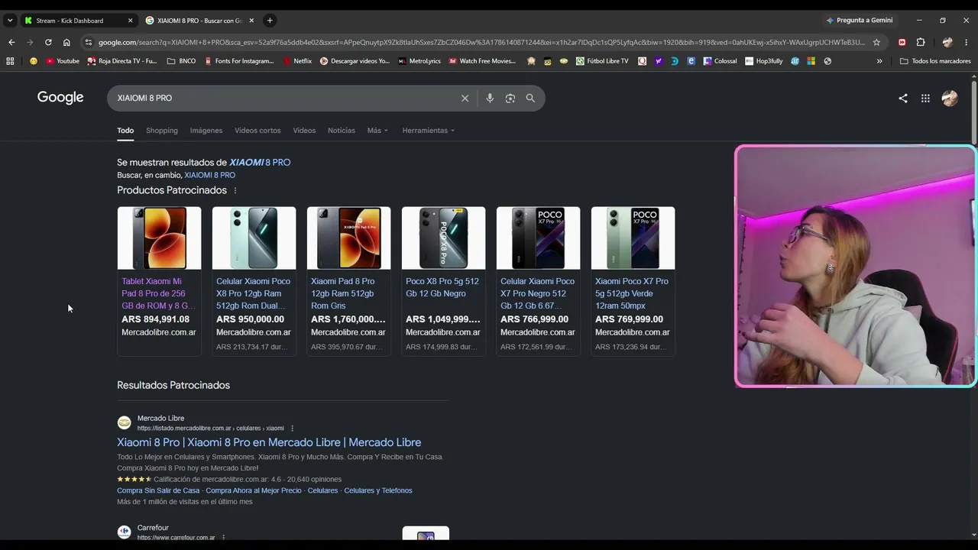The image size is (978, 550).
Task: Open the Netflix bookmark
Action: pos(298,61)
